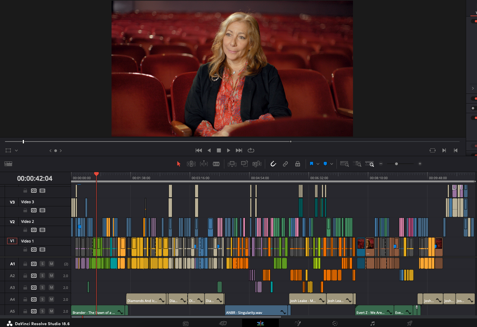Screen dimensions: 477x327
Task: Toggle auto track selector on A2
Action: [x=34, y=276]
